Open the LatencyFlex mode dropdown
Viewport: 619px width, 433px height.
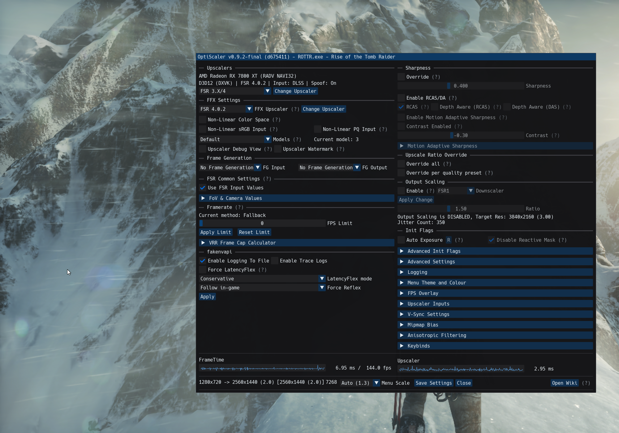coord(262,279)
